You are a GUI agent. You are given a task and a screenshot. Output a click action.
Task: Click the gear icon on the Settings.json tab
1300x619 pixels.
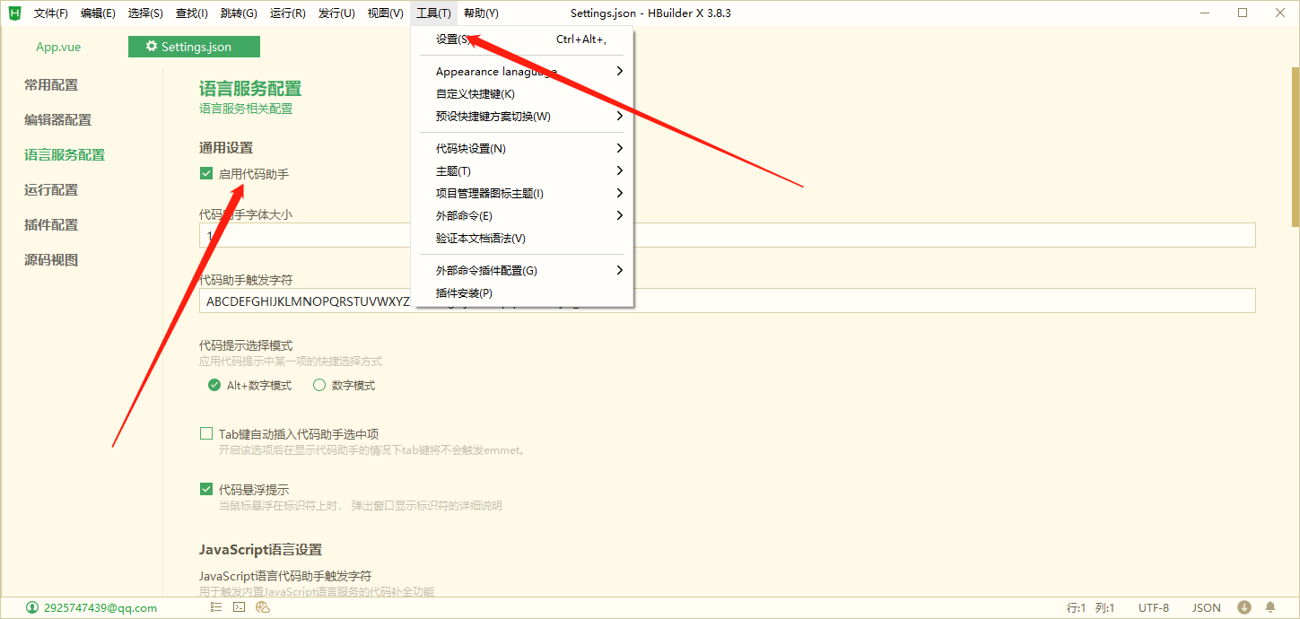pyautogui.click(x=151, y=45)
